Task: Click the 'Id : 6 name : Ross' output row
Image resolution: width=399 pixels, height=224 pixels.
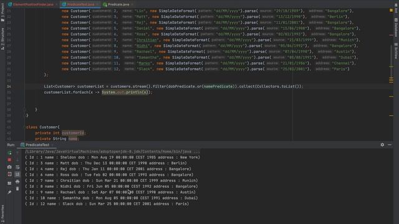Action: (x=109, y=175)
